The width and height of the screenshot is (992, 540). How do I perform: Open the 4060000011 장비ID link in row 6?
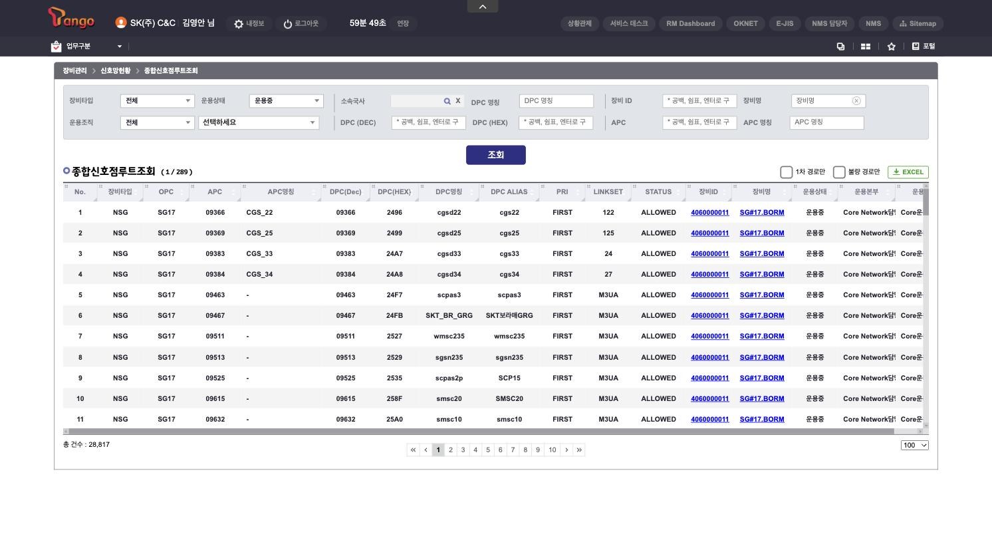pyautogui.click(x=710, y=316)
